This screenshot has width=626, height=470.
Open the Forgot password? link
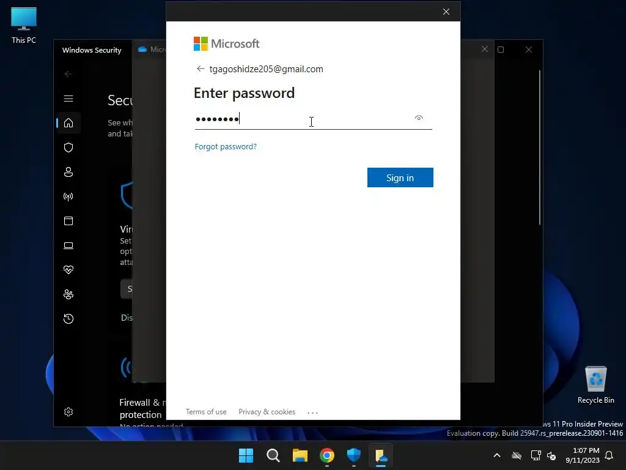pyautogui.click(x=226, y=147)
